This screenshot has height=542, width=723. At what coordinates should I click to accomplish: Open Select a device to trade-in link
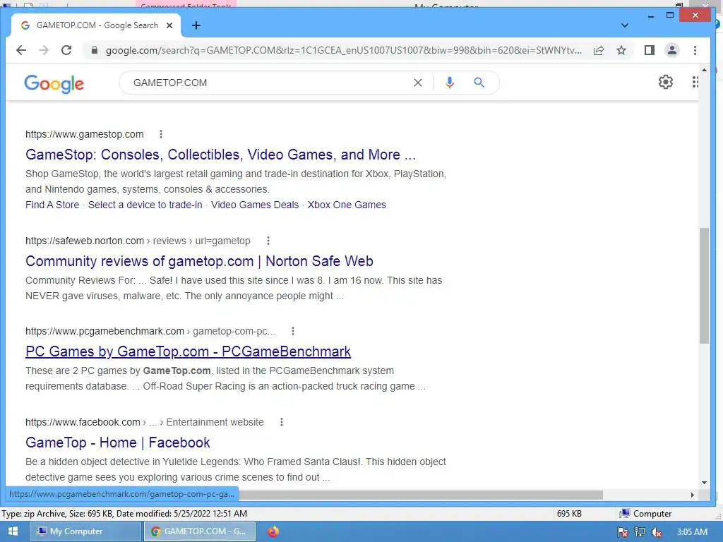(x=145, y=205)
